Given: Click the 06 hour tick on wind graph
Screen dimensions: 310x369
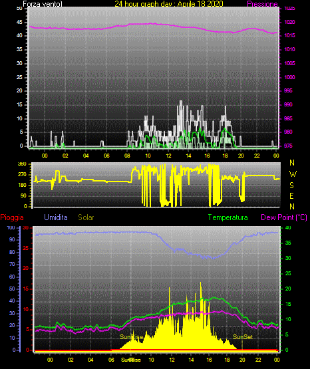Looking at the screenshot, I should 106,156.
